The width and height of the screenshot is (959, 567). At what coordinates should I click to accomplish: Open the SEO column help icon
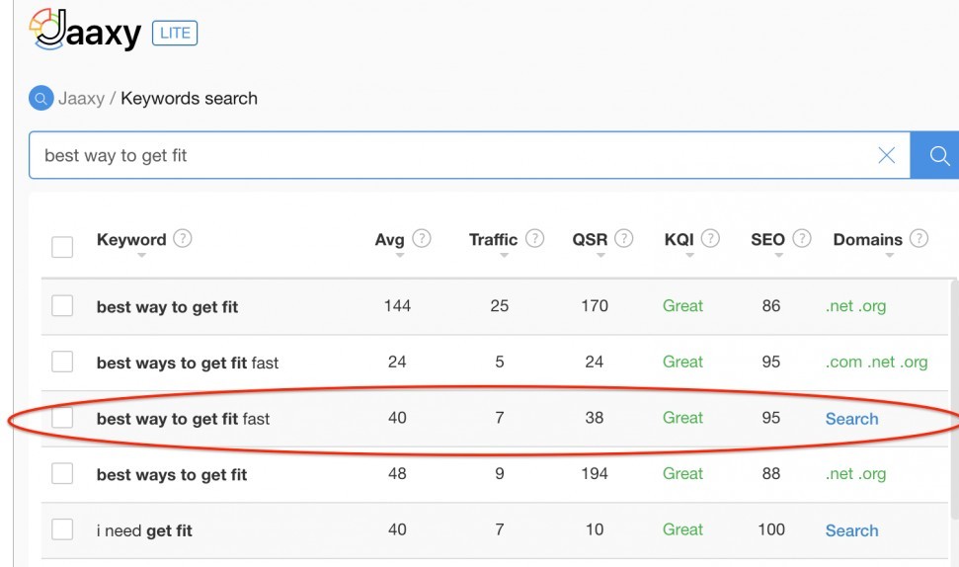pyautogui.click(x=802, y=238)
